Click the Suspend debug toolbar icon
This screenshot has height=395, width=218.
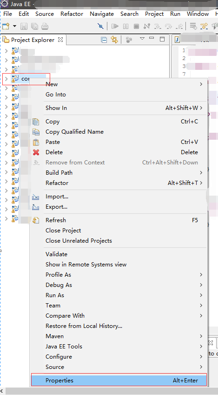[126, 26]
